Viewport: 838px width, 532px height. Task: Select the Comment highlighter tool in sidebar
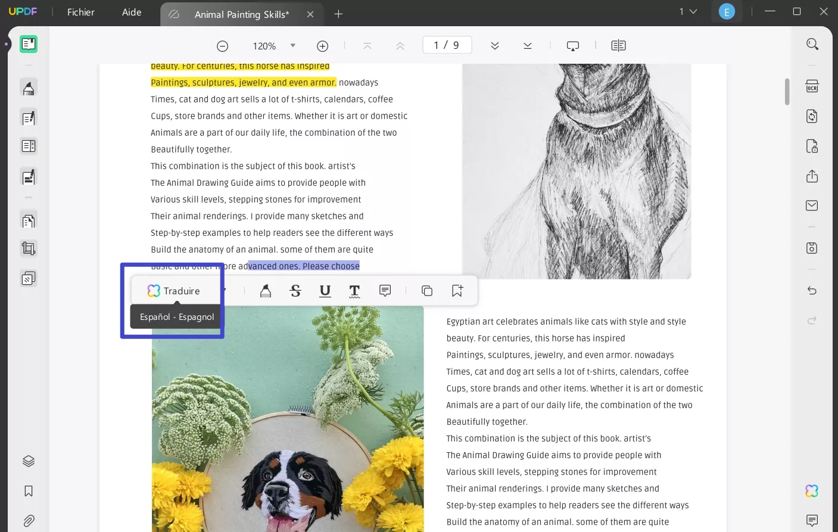coord(28,88)
